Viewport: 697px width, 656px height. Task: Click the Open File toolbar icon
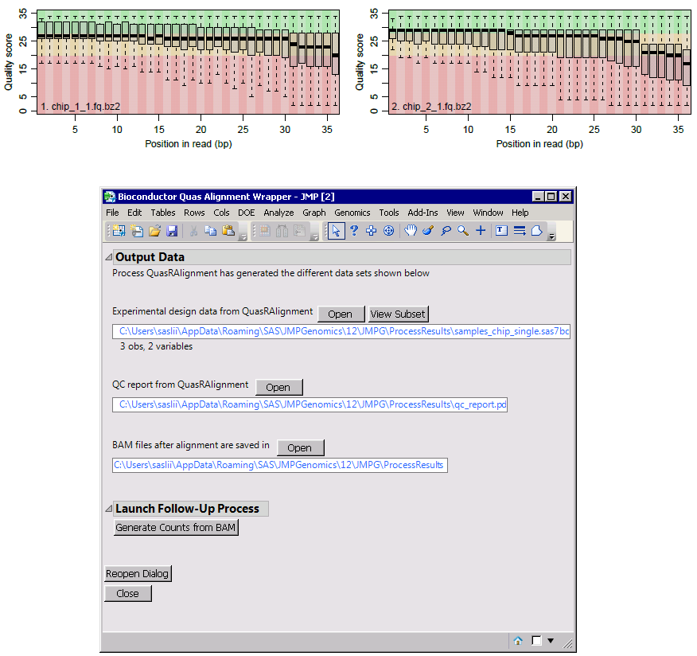click(x=154, y=231)
